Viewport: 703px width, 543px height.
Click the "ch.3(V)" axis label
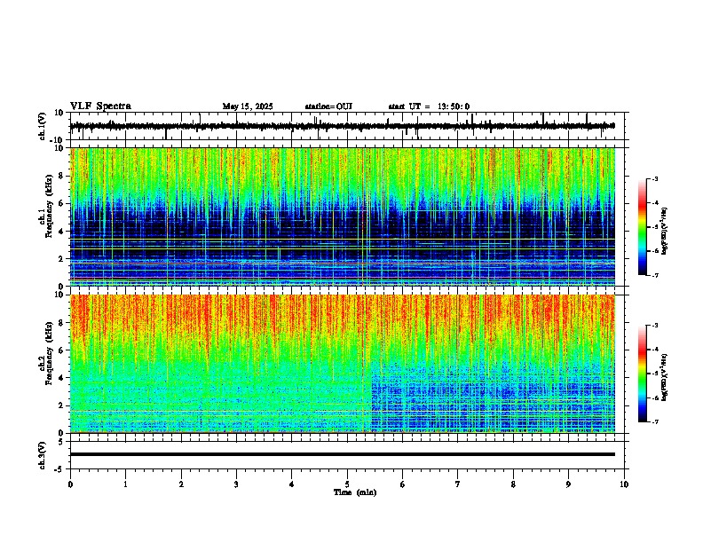(x=43, y=456)
